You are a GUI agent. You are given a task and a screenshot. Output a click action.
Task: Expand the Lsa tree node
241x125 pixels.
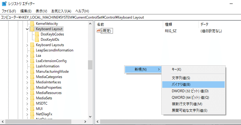[x=27, y=56]
